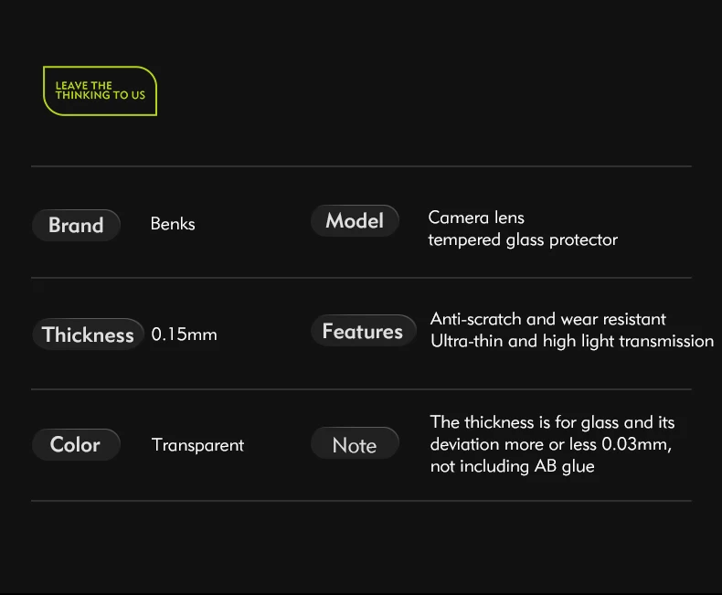Click the 0.15mm thickness value
The width and height of the screenshot is (722, 595).
click(184, 335)
